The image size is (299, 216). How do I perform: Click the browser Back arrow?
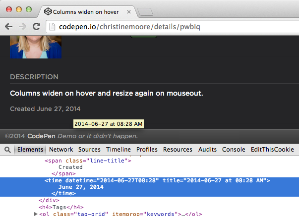coord(8,26)
